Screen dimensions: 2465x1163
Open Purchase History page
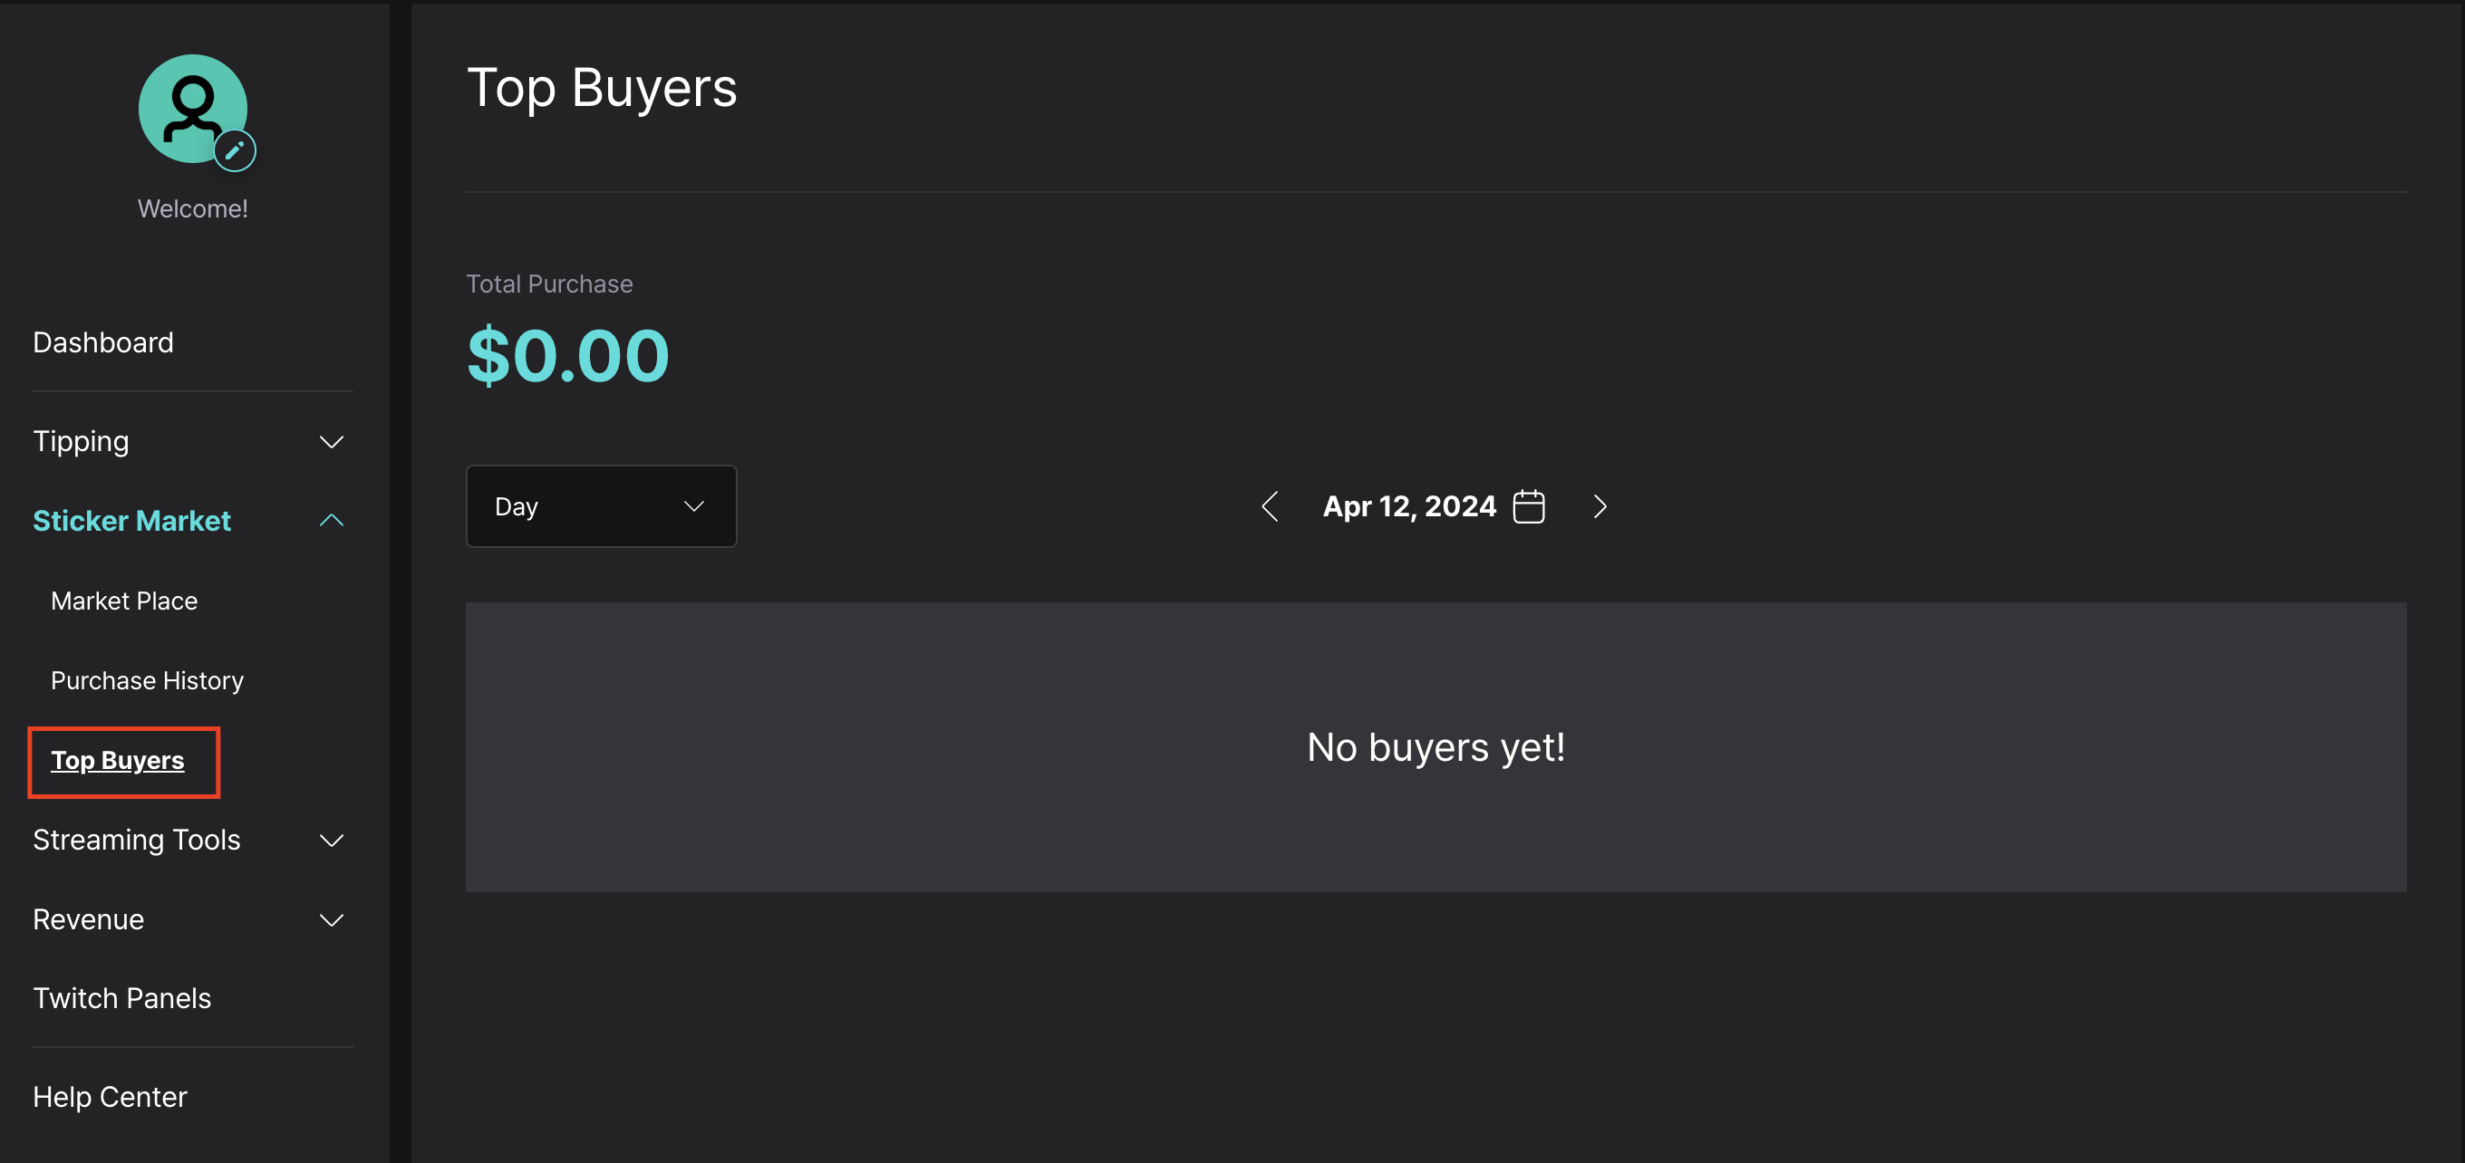tap(148, 680)
